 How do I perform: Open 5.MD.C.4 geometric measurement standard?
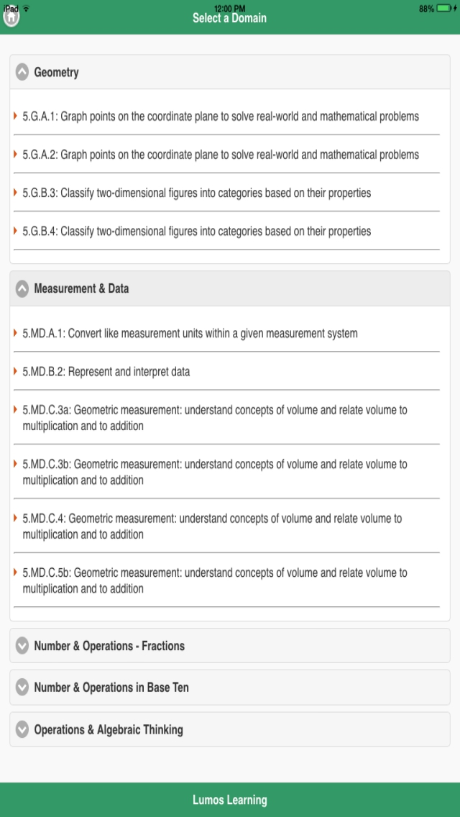click(x=212, y=526)
